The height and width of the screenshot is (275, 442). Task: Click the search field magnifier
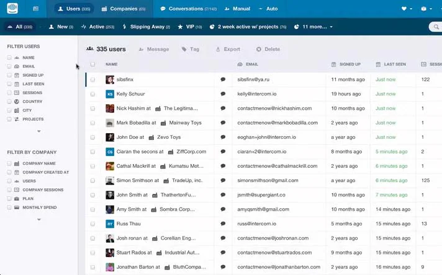click(436, 27)
